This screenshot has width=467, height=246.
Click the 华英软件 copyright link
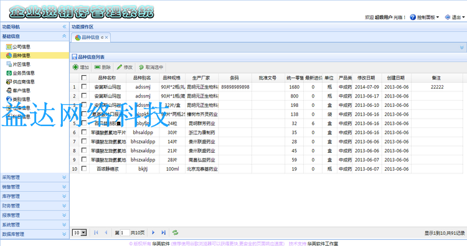[x=161, y=244]
